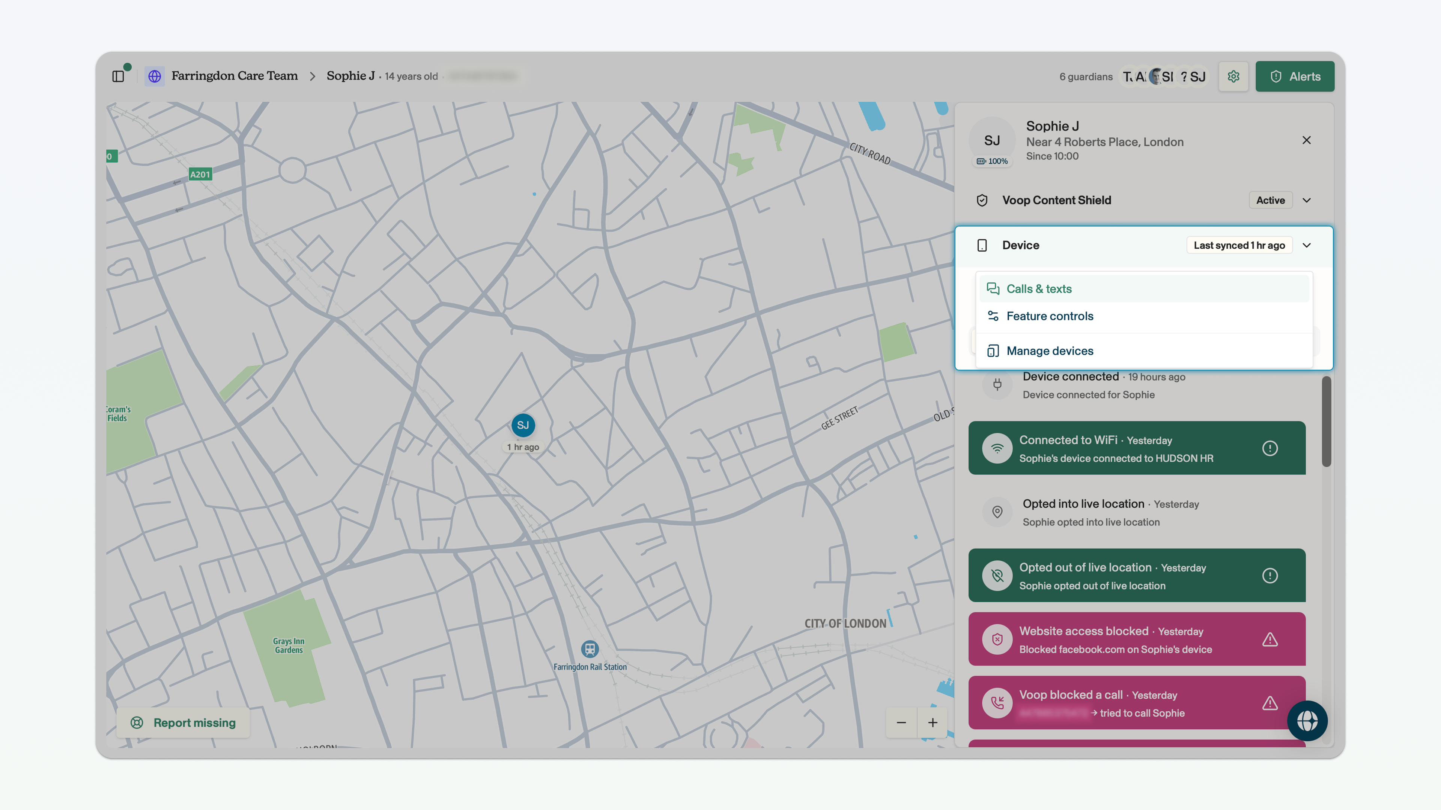Collapse the Device section chevron

click(x=1306, y=245)
